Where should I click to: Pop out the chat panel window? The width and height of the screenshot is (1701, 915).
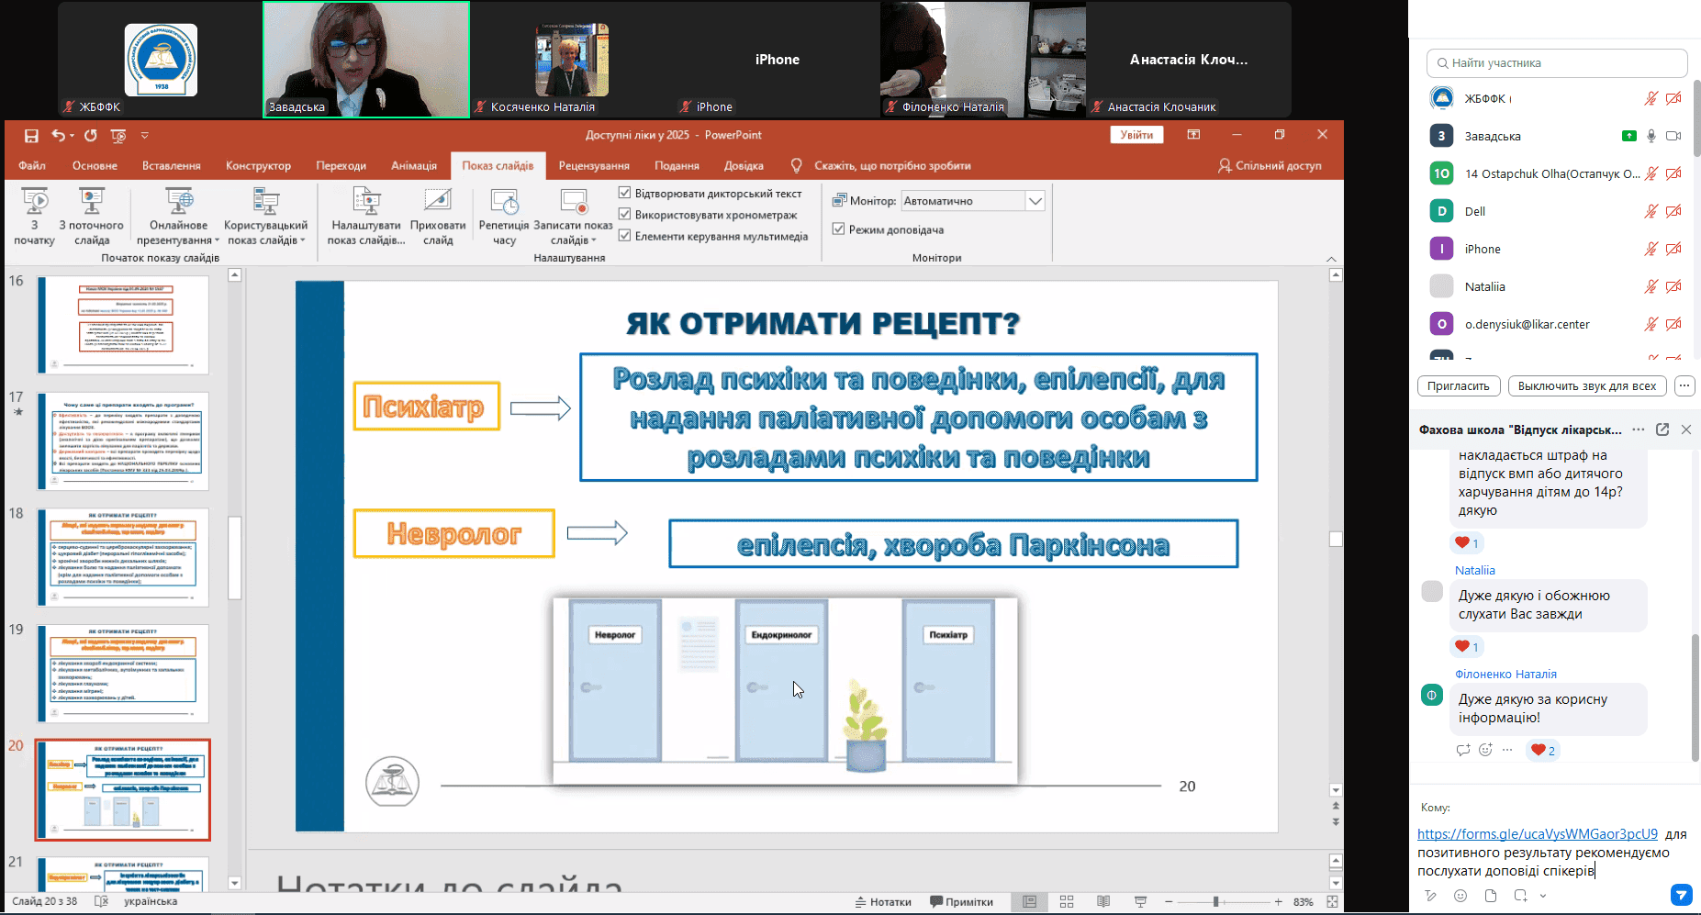click(1662, 430)
